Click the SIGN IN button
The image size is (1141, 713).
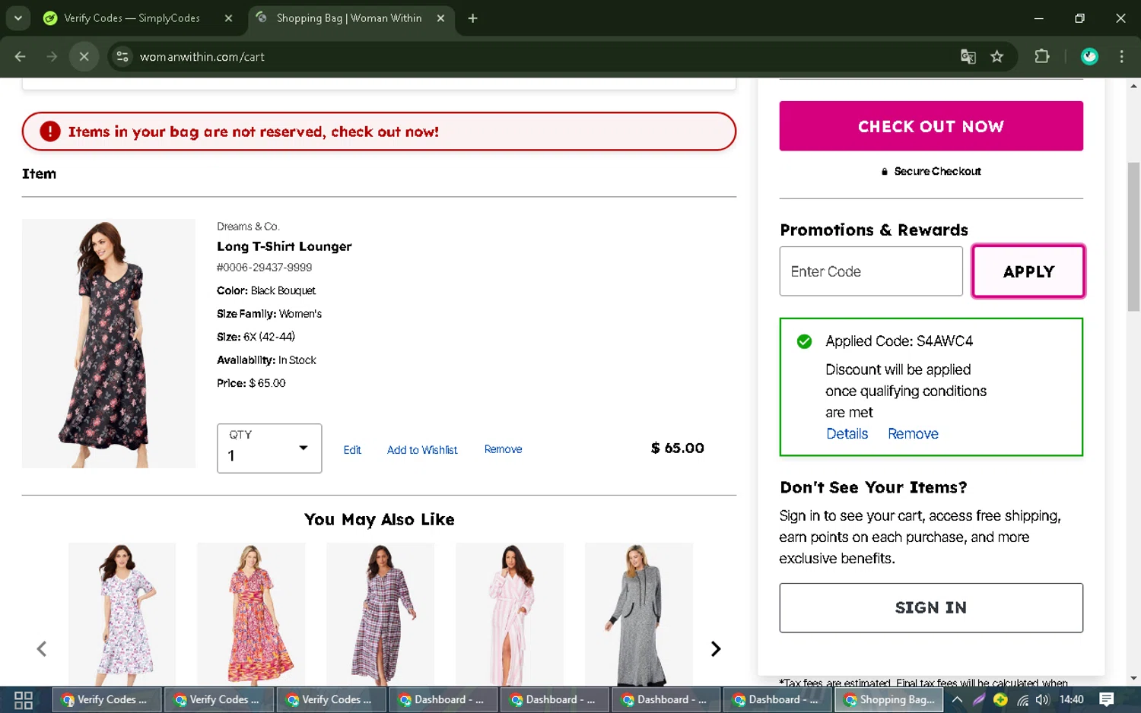(x=931, y=607)
